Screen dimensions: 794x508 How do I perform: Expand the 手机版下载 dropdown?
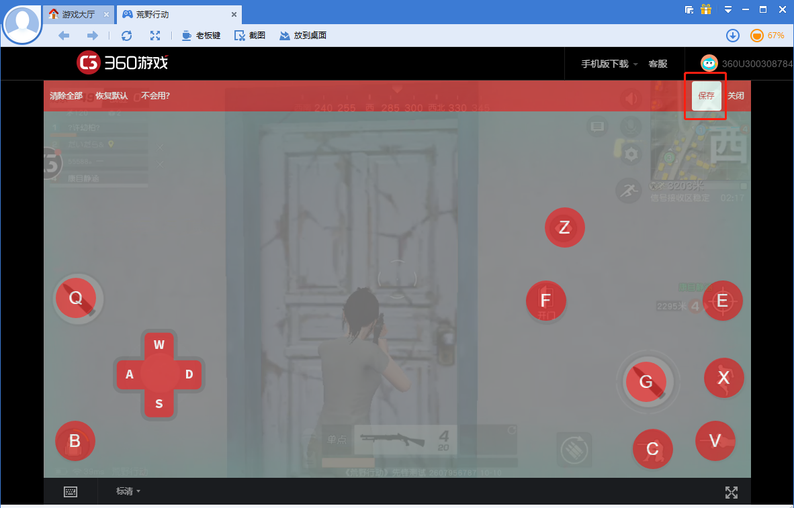pos(609,64)
